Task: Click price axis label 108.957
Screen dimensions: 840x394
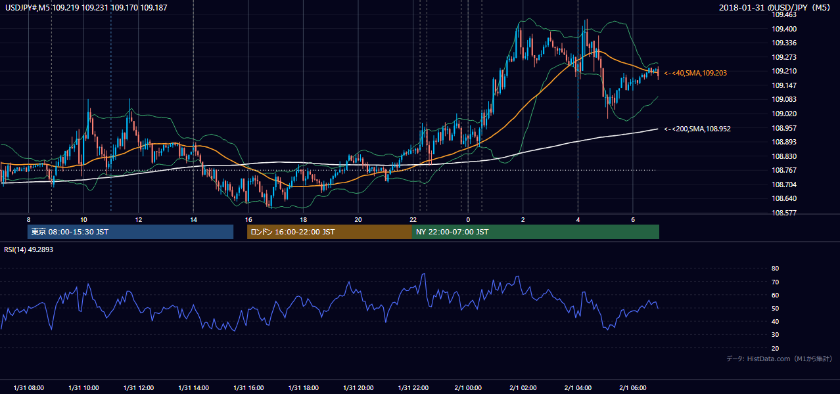Action: [x=785, y=128]
